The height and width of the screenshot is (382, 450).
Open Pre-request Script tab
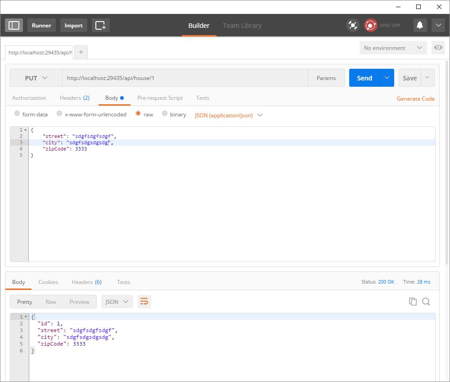[160, 98]
